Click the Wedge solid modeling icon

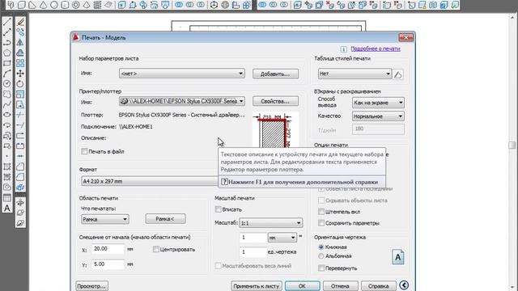(32, 5)
